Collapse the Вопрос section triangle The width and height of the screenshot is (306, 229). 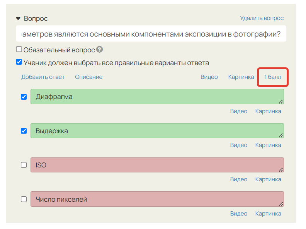point(18,18)
